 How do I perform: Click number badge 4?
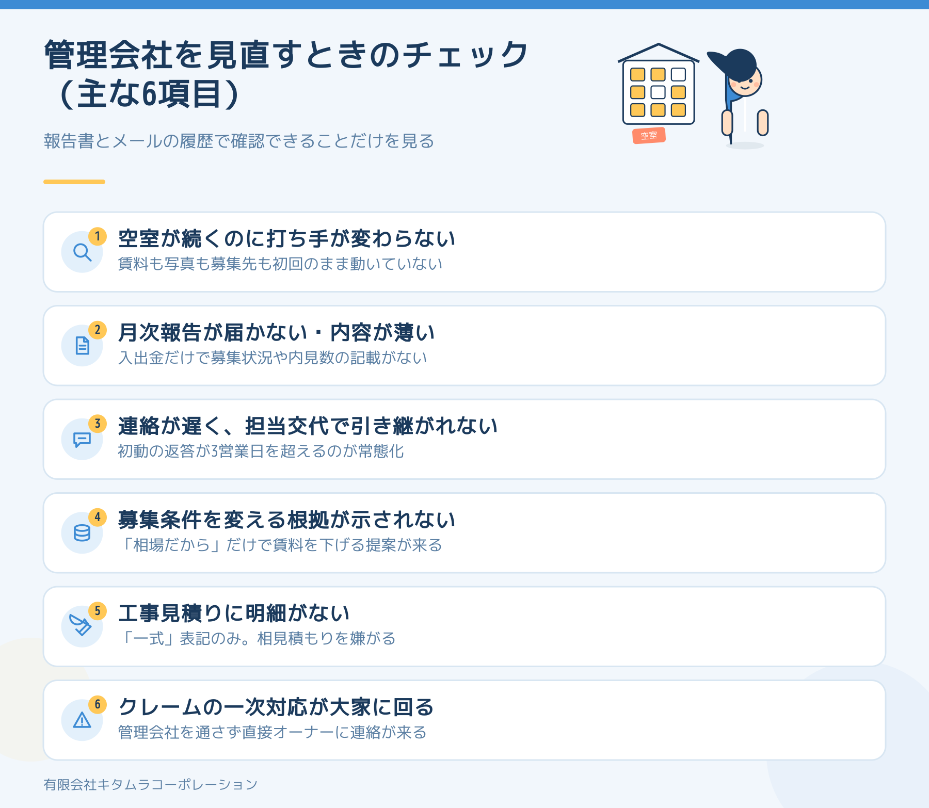(x=98, y=517)
